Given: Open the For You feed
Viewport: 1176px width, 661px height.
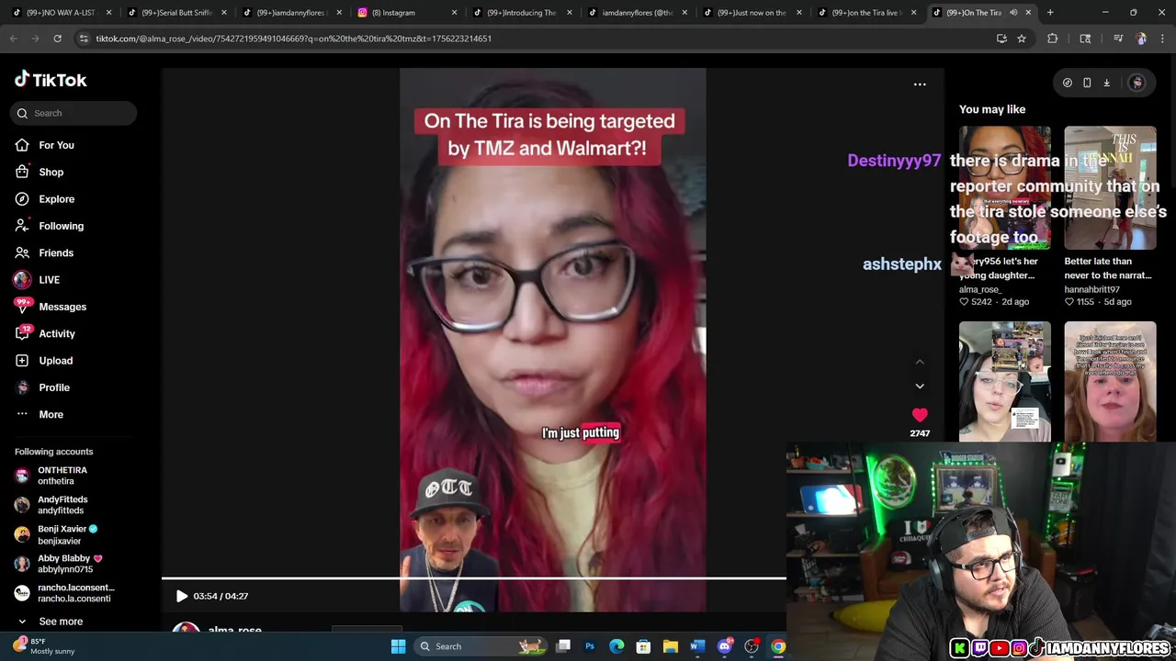Looking at the screenshot, I should pyautogui.click(x=56, y=145).
